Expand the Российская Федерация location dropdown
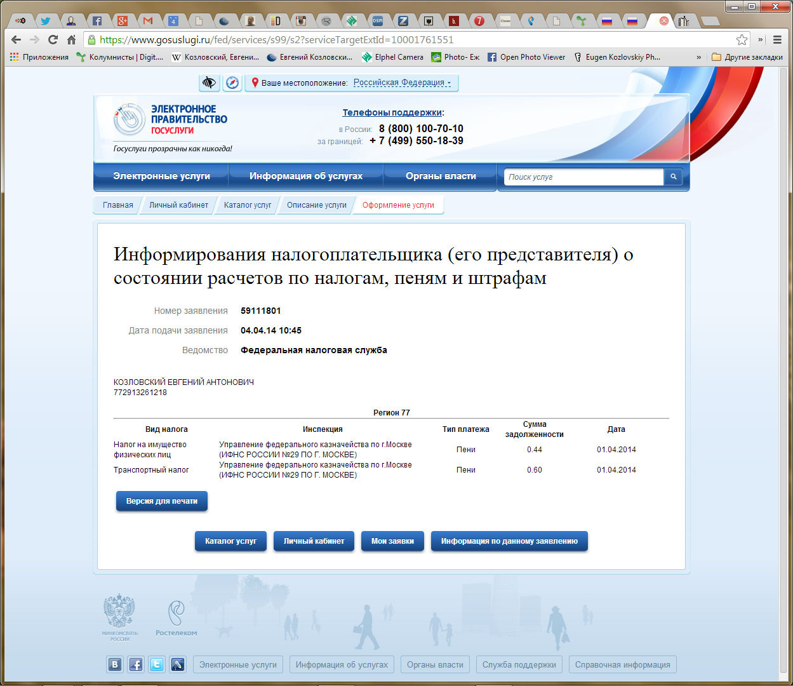The height and width of the screenshot is (686, 793). [402, 83]
